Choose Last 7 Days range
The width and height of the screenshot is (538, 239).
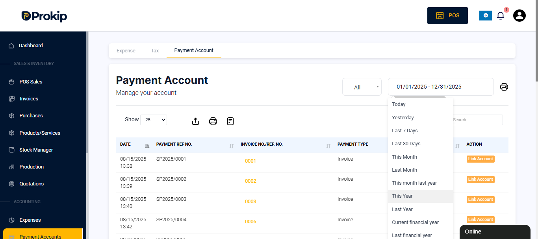pos(421,131)
